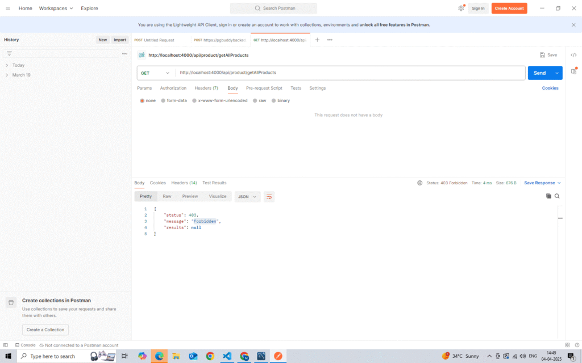Screen dimensions: 582x363
Task: Click the Create Account button
Action: point(509,8)
